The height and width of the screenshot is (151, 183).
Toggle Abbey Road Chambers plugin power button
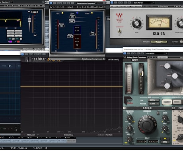coord(125,53)
